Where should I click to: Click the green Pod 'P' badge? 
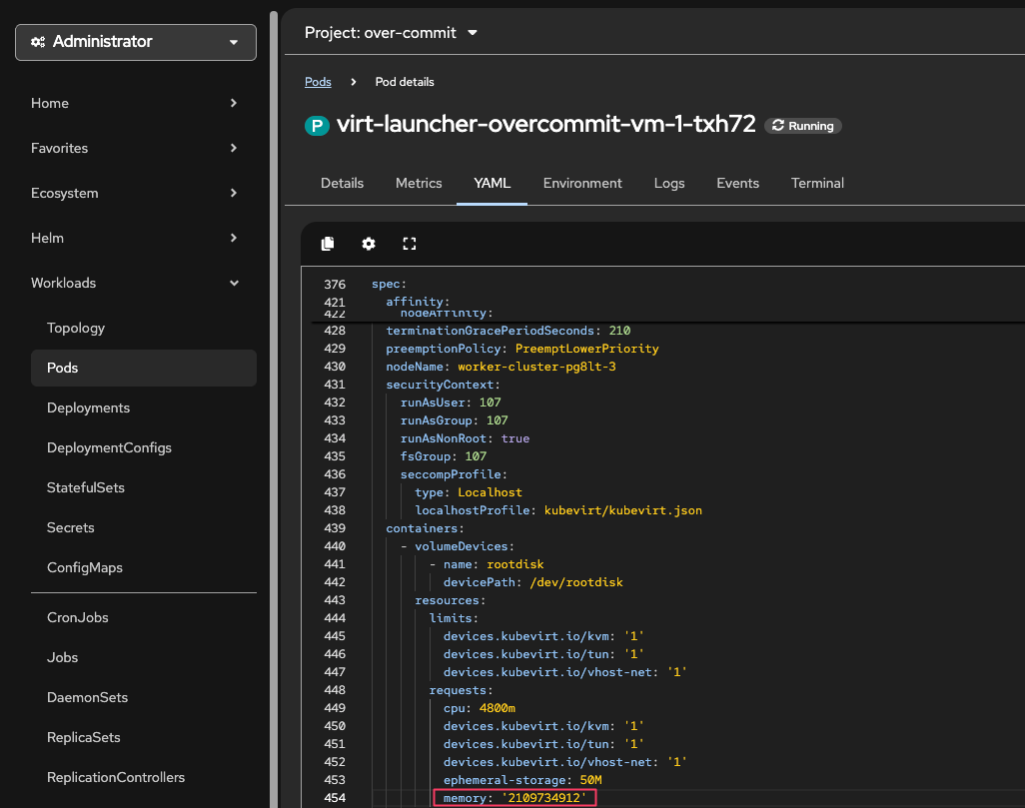317,125
